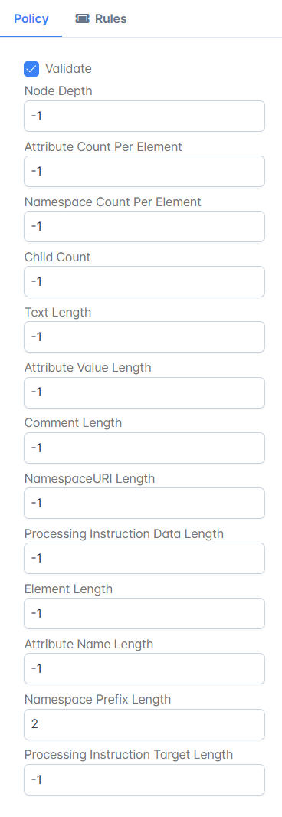Click Processing Instruction Target Length input
Screen dimensions: 282x817
pos(144,779)
